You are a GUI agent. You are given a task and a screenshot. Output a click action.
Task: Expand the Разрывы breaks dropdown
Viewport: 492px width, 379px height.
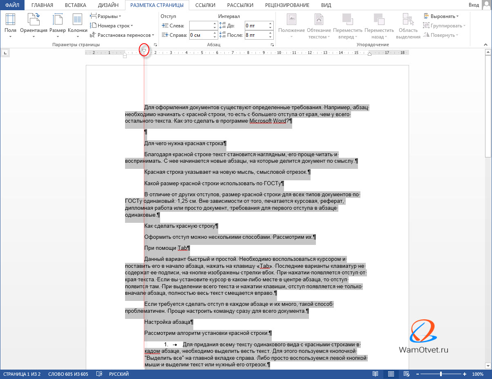tap(105, 16)
